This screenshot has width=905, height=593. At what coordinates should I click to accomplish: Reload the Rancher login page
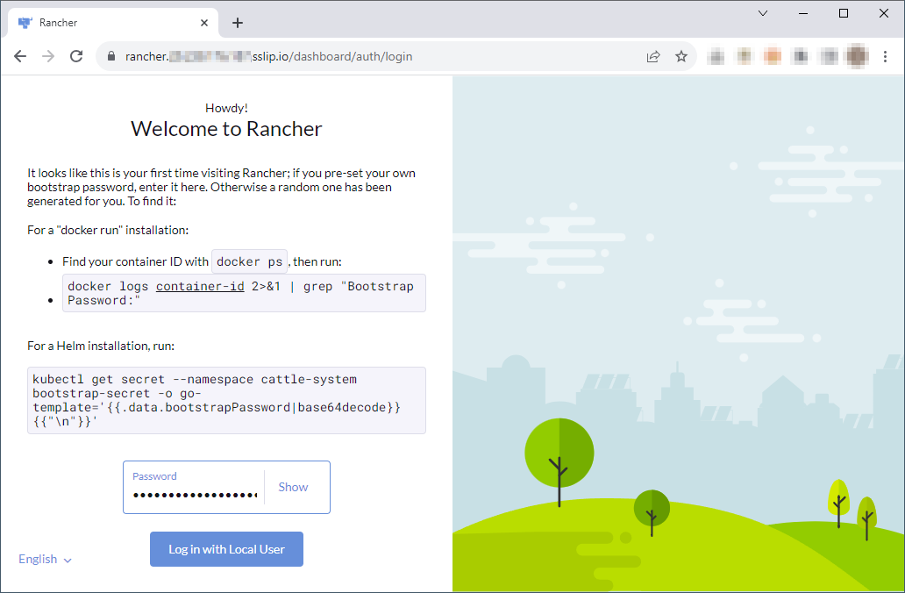click(76, 56)
